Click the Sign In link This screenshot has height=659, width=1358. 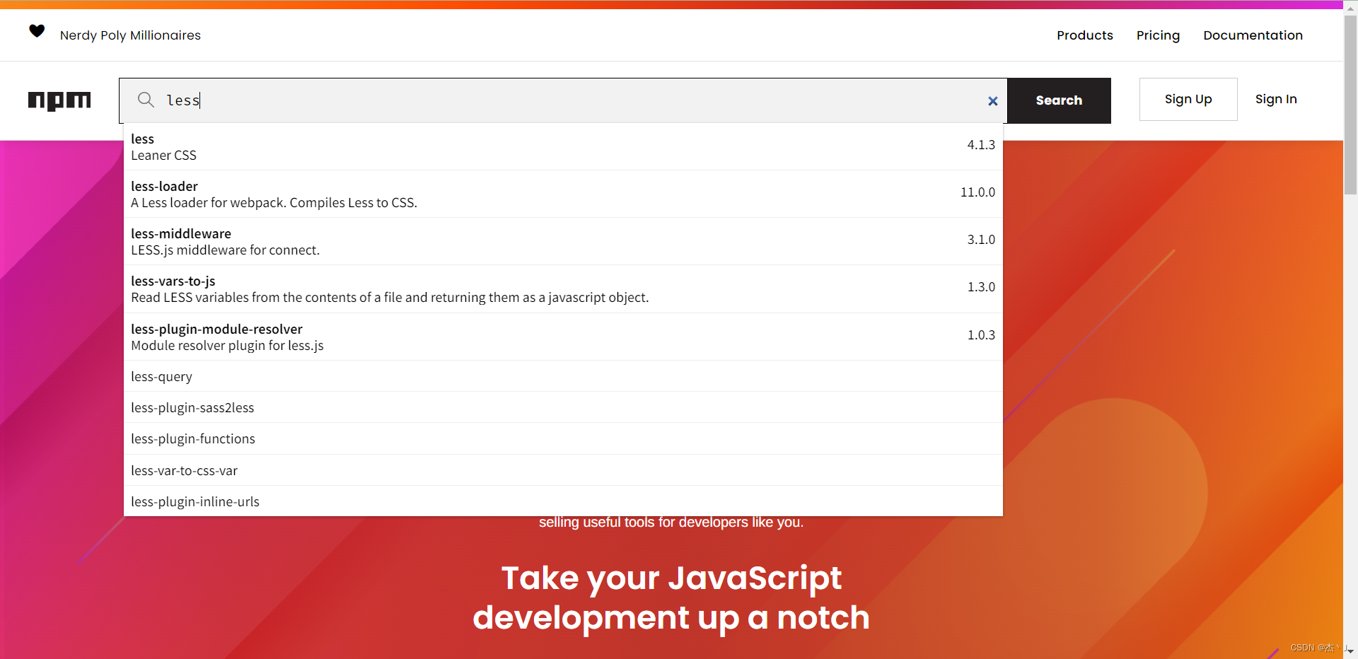pos(1276,99)
